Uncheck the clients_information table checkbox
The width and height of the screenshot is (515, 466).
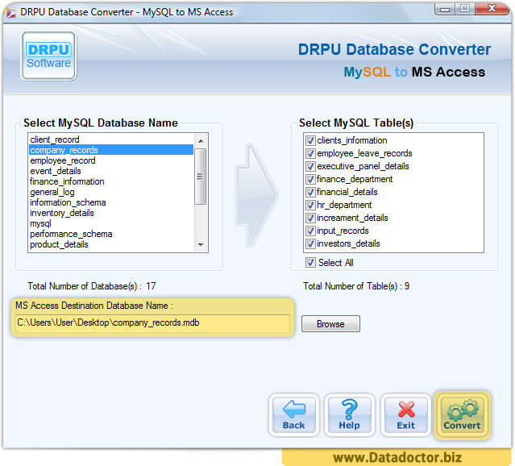310,140
